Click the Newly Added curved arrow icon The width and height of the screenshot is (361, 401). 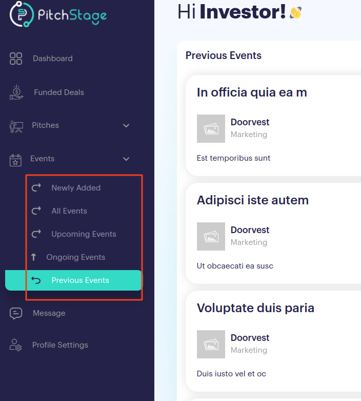[x=36, y=188]
